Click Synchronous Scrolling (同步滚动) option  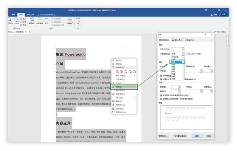tap(56, 22)
